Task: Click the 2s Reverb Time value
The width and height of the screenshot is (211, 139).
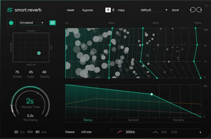Action: pyautogui.click(x=30, y=101)
